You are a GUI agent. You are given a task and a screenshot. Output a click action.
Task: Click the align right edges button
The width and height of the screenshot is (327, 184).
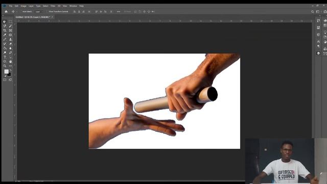point(83,12)
